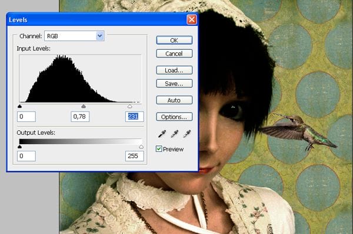This screenshot has height=234, width=353.
Task: Click the output shadow field showing 0
Action: pyautogui.click(x=26, y=156)
